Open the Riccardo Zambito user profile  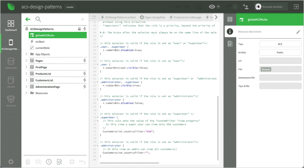click(x=271, y=7)
